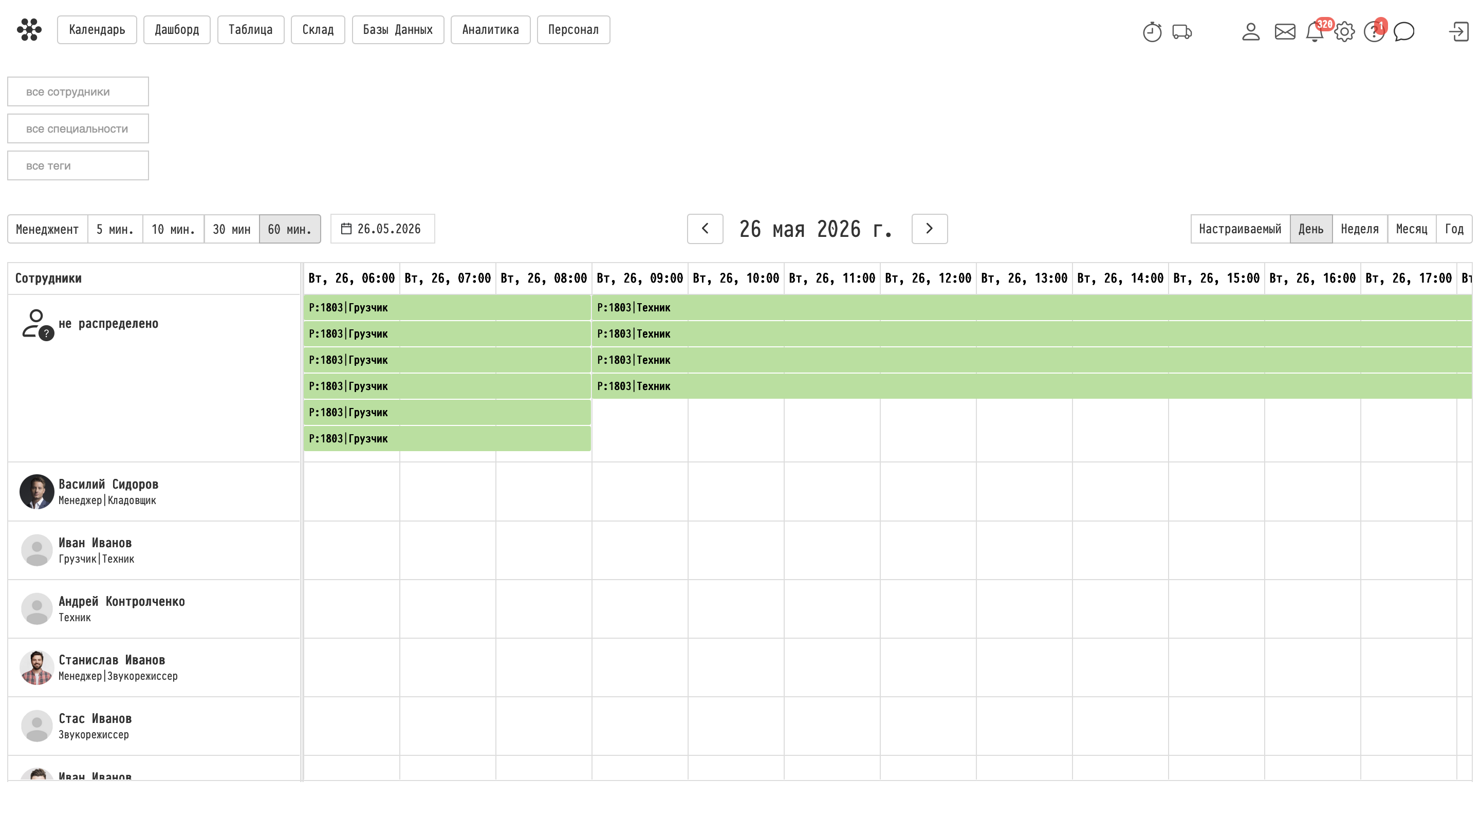This screenshot has height=817, width=1480.
Task: Click the delivery truck icon
Action: point(1182,31)
